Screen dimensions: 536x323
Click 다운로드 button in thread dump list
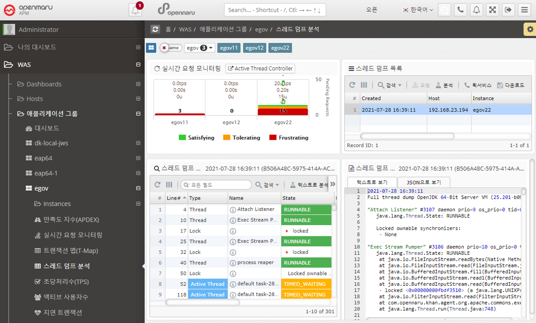point(510,85)
